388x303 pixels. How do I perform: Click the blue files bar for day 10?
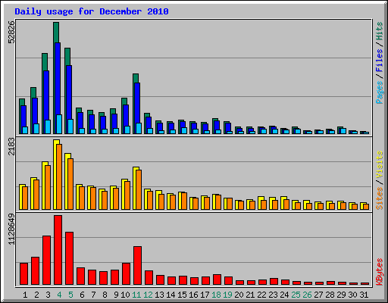coord(126,115)
